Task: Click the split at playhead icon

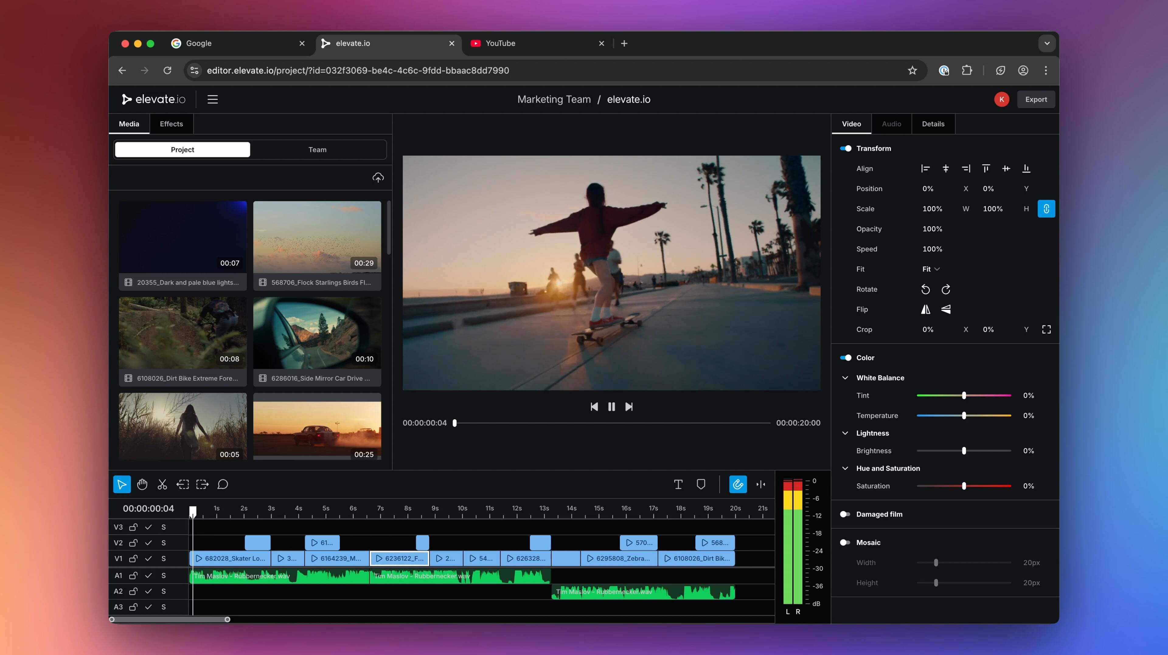Action: tap(761, 484)
